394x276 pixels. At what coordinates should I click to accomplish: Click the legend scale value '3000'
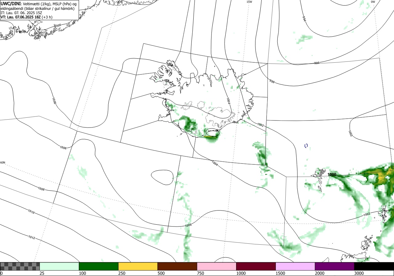tap(359, 273)
